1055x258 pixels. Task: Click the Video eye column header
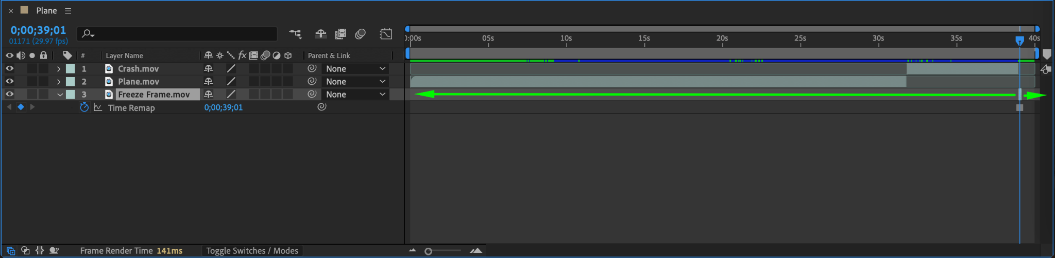click(x=9, y=55)
